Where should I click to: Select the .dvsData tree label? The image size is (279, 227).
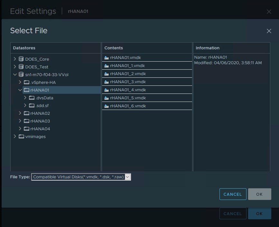pyautogui.click(x=44, y=98)
